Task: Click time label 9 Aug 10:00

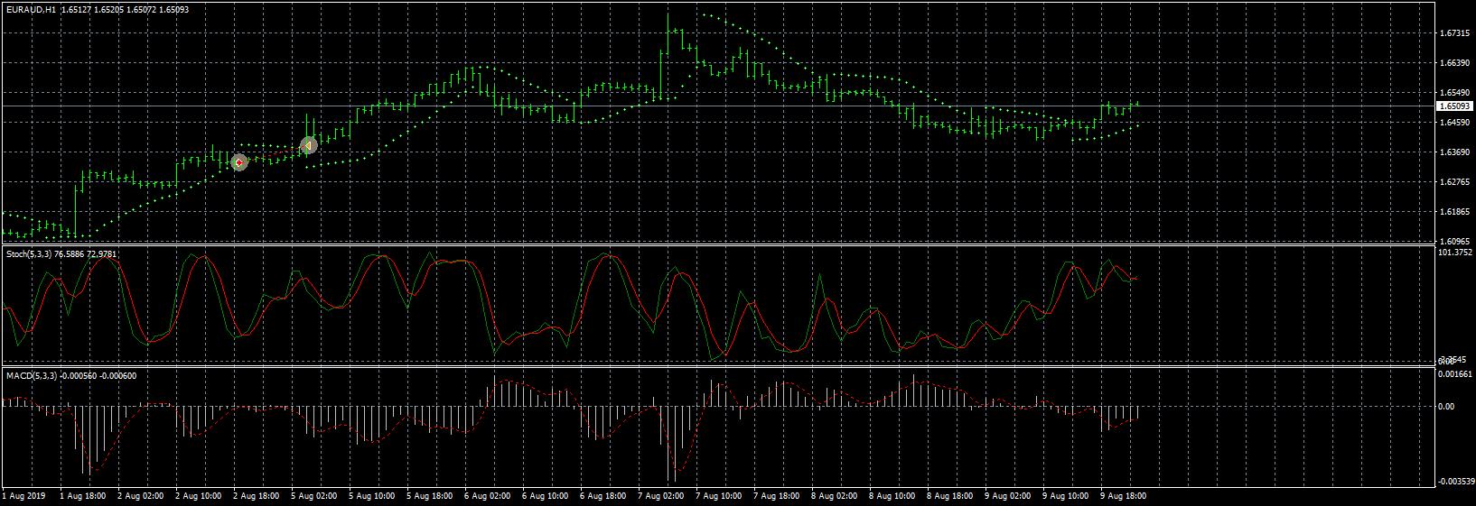Action: (x=1066, y=496)
